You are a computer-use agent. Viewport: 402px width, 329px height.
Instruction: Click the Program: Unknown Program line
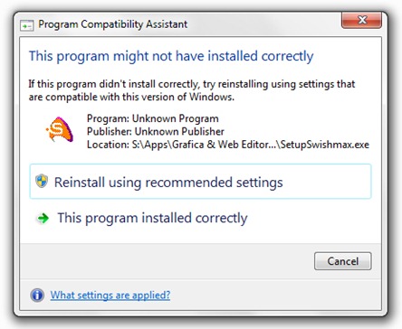153,118
